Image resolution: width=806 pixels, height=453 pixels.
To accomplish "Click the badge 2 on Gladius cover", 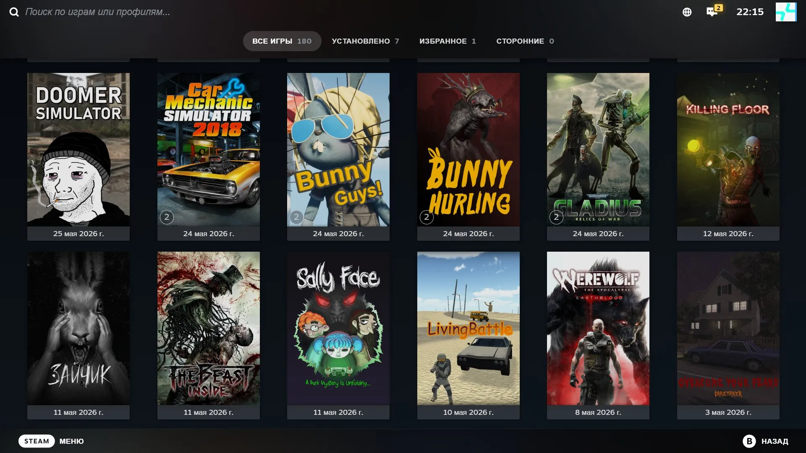I will click(556, 217).
